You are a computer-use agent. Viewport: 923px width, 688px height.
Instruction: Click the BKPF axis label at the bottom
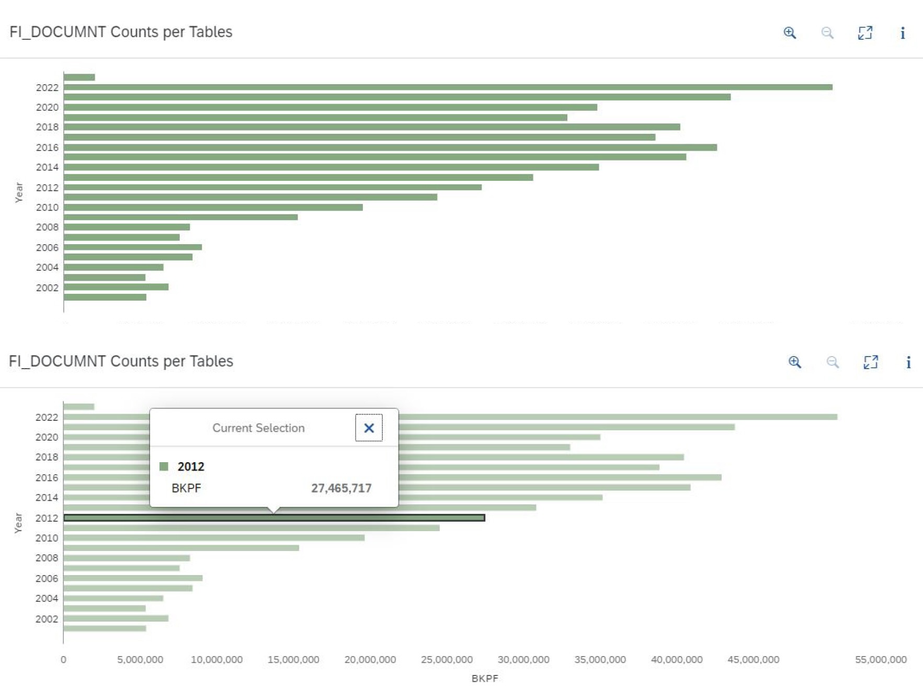coord(485,678)
